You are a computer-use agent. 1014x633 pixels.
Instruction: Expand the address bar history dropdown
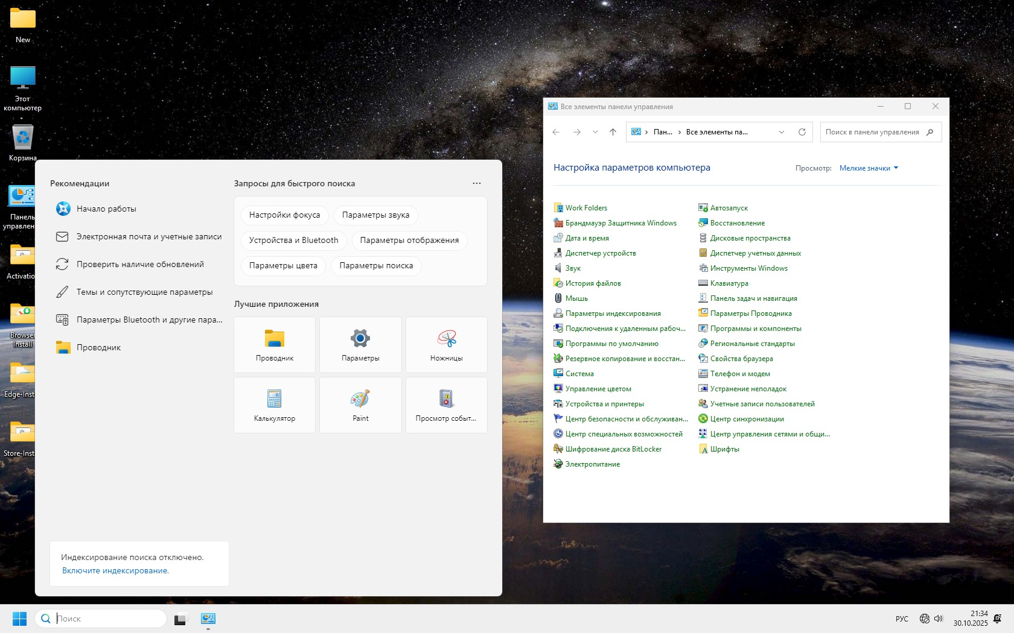(782, 132)
